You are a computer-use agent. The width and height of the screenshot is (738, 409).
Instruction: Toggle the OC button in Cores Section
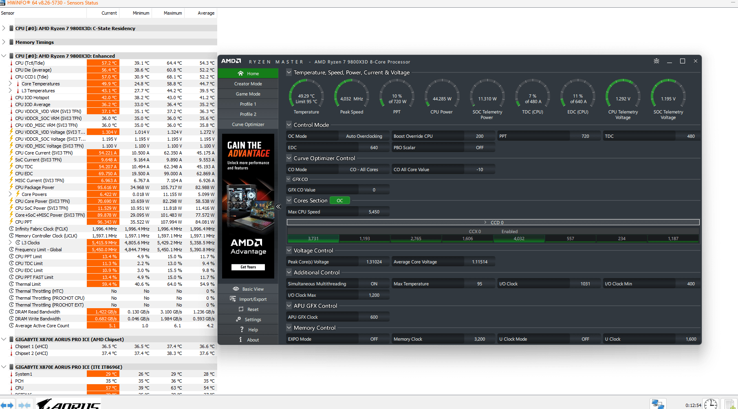click(x=340, y=200)
